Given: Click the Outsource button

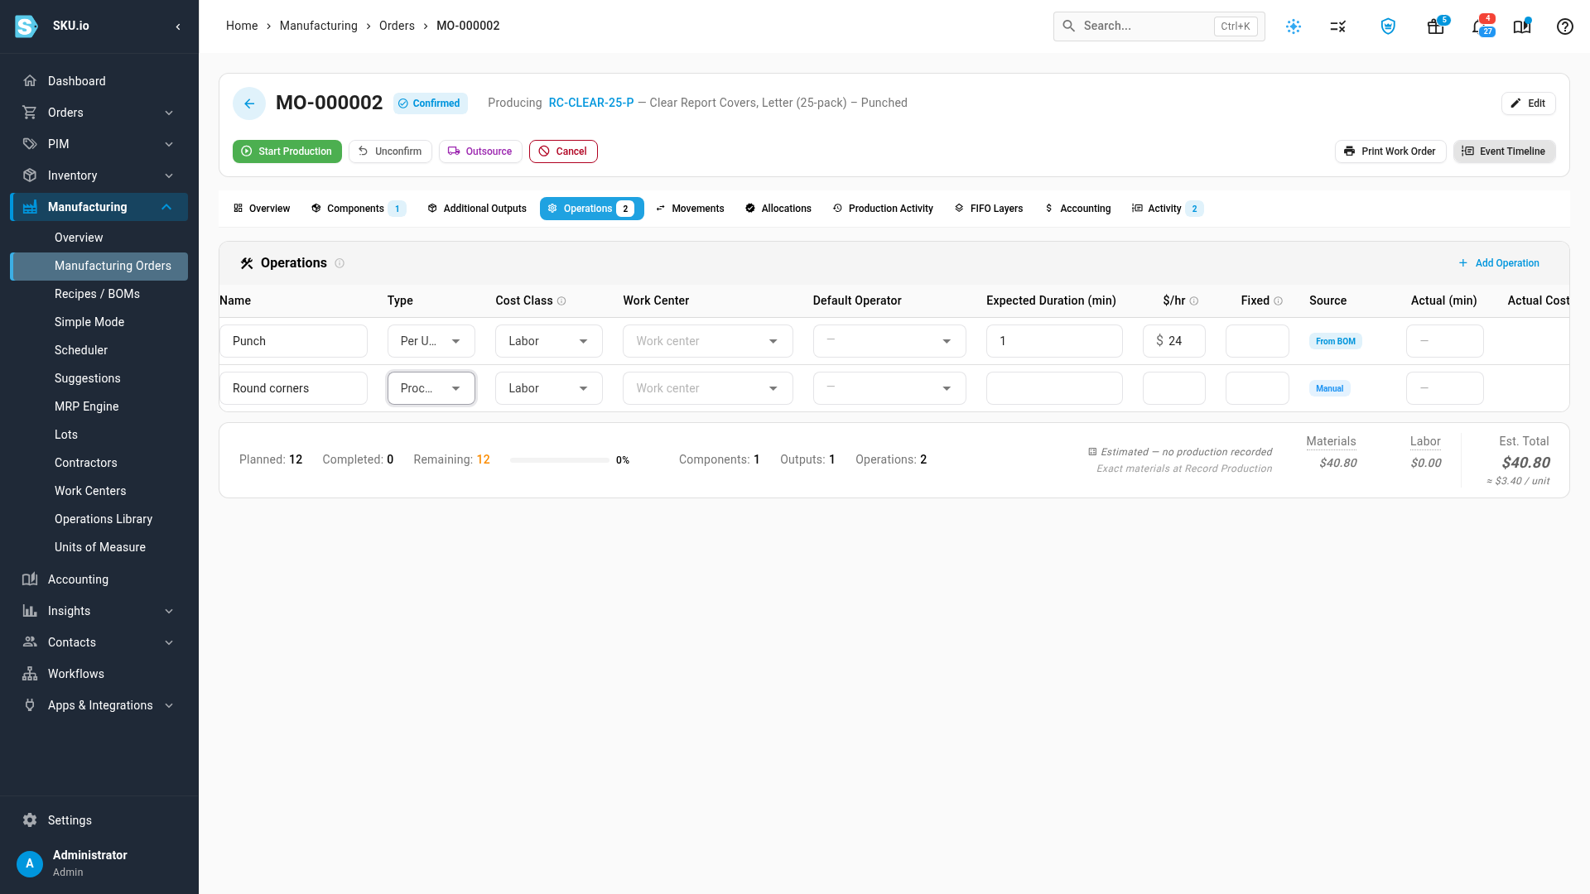Looking at the screenshot, I should (480, 151).
